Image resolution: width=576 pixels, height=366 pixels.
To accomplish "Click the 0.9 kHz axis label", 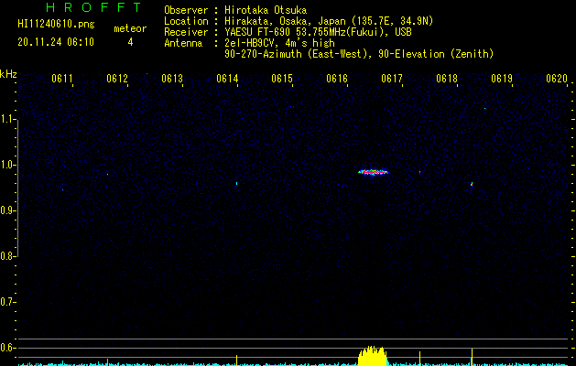I will (7, 210).
